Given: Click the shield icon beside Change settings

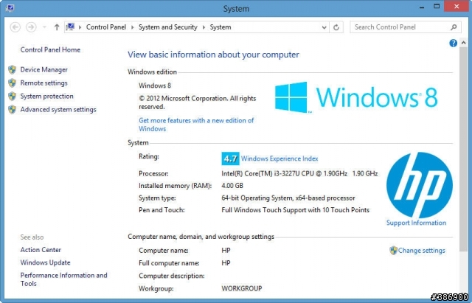Looking at the screenshot, I should pyautogui.click(x=393, y=251).
